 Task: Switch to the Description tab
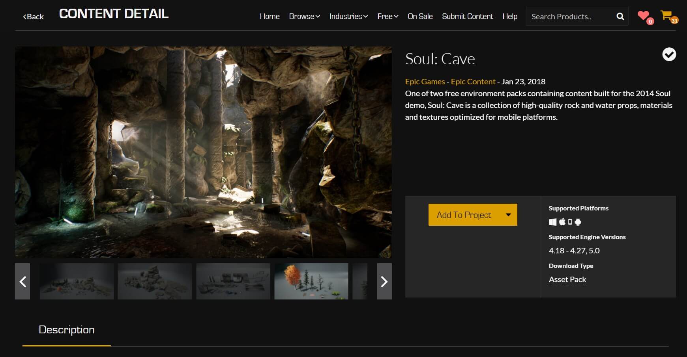click(x=67, y=330)
